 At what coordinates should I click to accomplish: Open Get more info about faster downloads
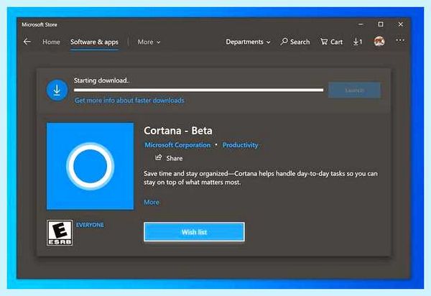pos(129,101)
